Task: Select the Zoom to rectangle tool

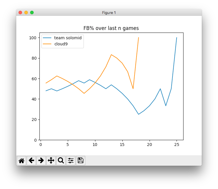Action: [61, 161]
